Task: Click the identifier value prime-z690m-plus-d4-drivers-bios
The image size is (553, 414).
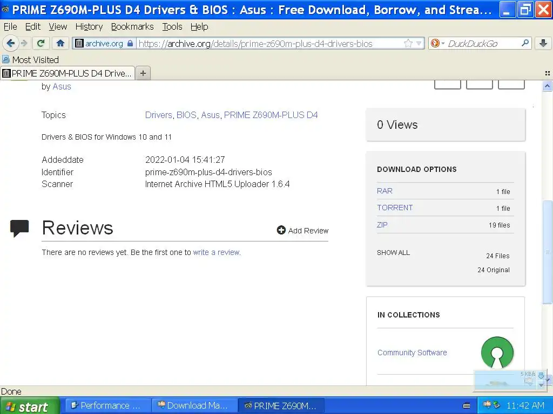Action: click(208, 172)
